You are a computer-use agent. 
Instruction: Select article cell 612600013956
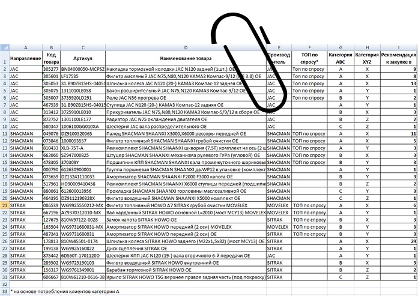[83, 192]
